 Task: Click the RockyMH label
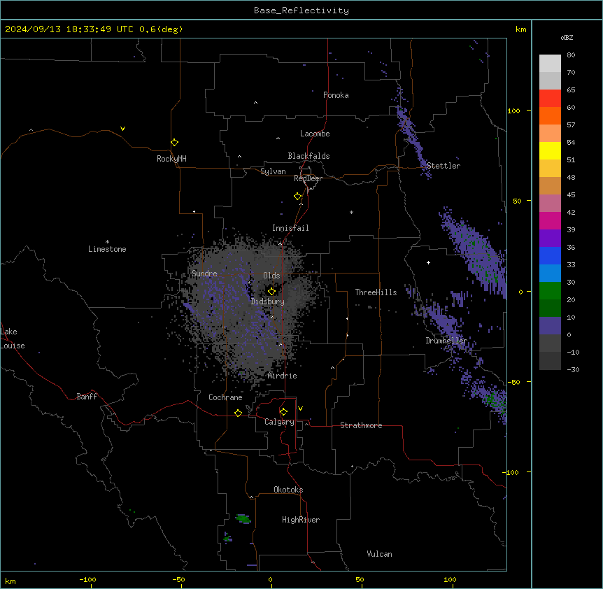click(171, 159)
